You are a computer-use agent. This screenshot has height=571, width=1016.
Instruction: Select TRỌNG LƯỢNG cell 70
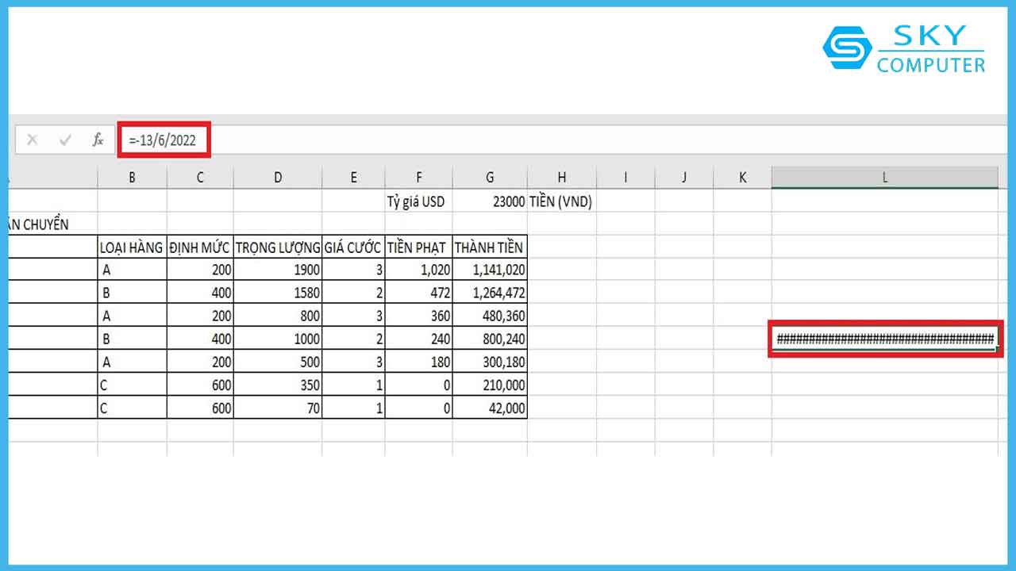(x=278, y=408)
